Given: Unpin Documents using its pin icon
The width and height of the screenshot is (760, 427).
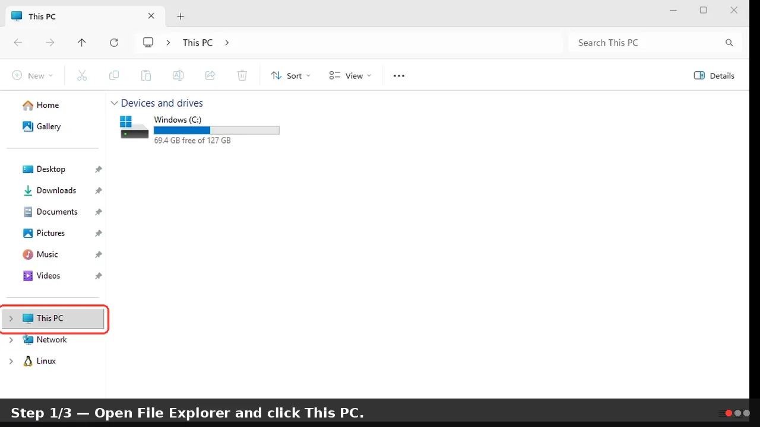Looking at the screenshot, I should 99,212.
